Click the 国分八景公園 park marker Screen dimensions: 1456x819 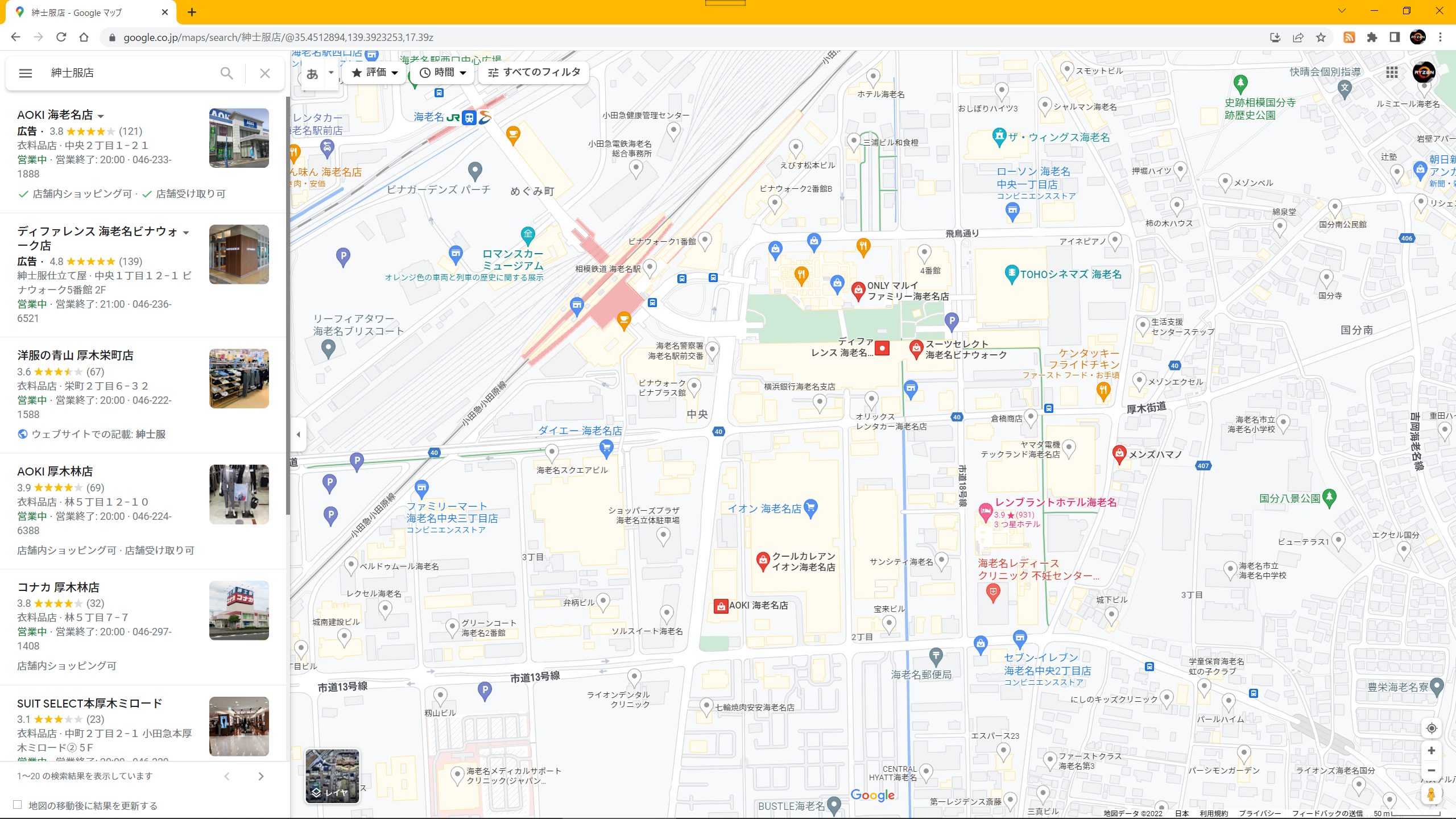click(1329, 498)
